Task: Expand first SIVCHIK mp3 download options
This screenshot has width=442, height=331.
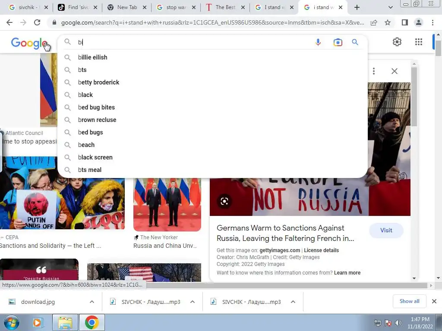Action: tap(193, 302)
